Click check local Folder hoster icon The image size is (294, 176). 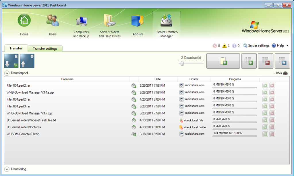(181, 127)
